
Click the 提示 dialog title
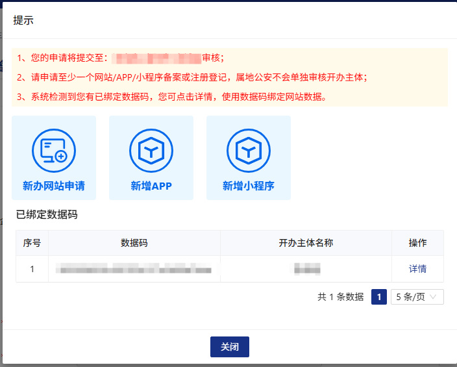pyautogui.click(x=23, y=20)
